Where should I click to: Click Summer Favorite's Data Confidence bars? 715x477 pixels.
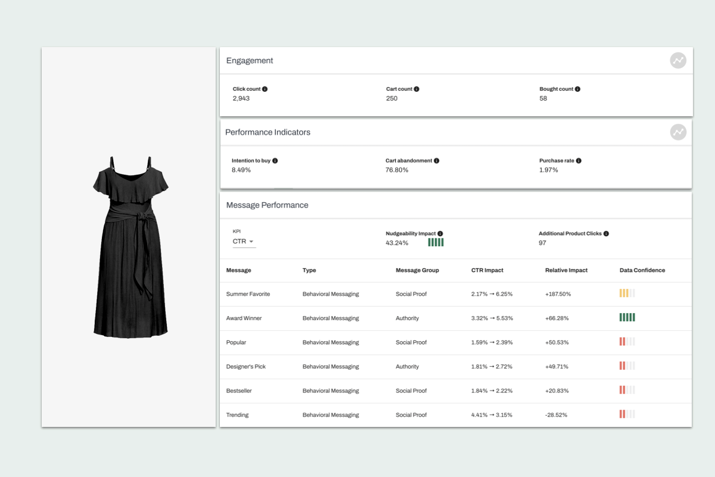click(627, 293)
